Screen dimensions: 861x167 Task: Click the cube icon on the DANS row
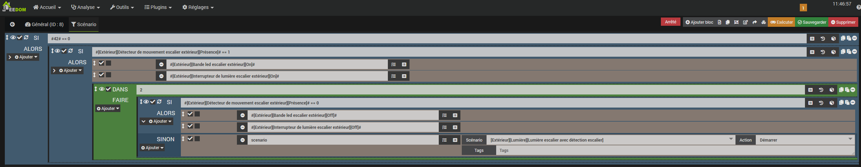tap(832, 90)
